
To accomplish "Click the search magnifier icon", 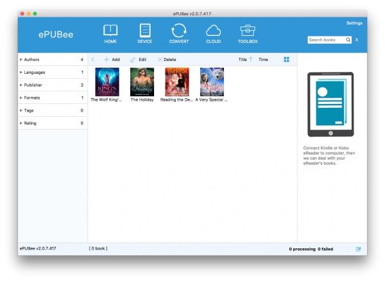I will (x=348, y=40).
